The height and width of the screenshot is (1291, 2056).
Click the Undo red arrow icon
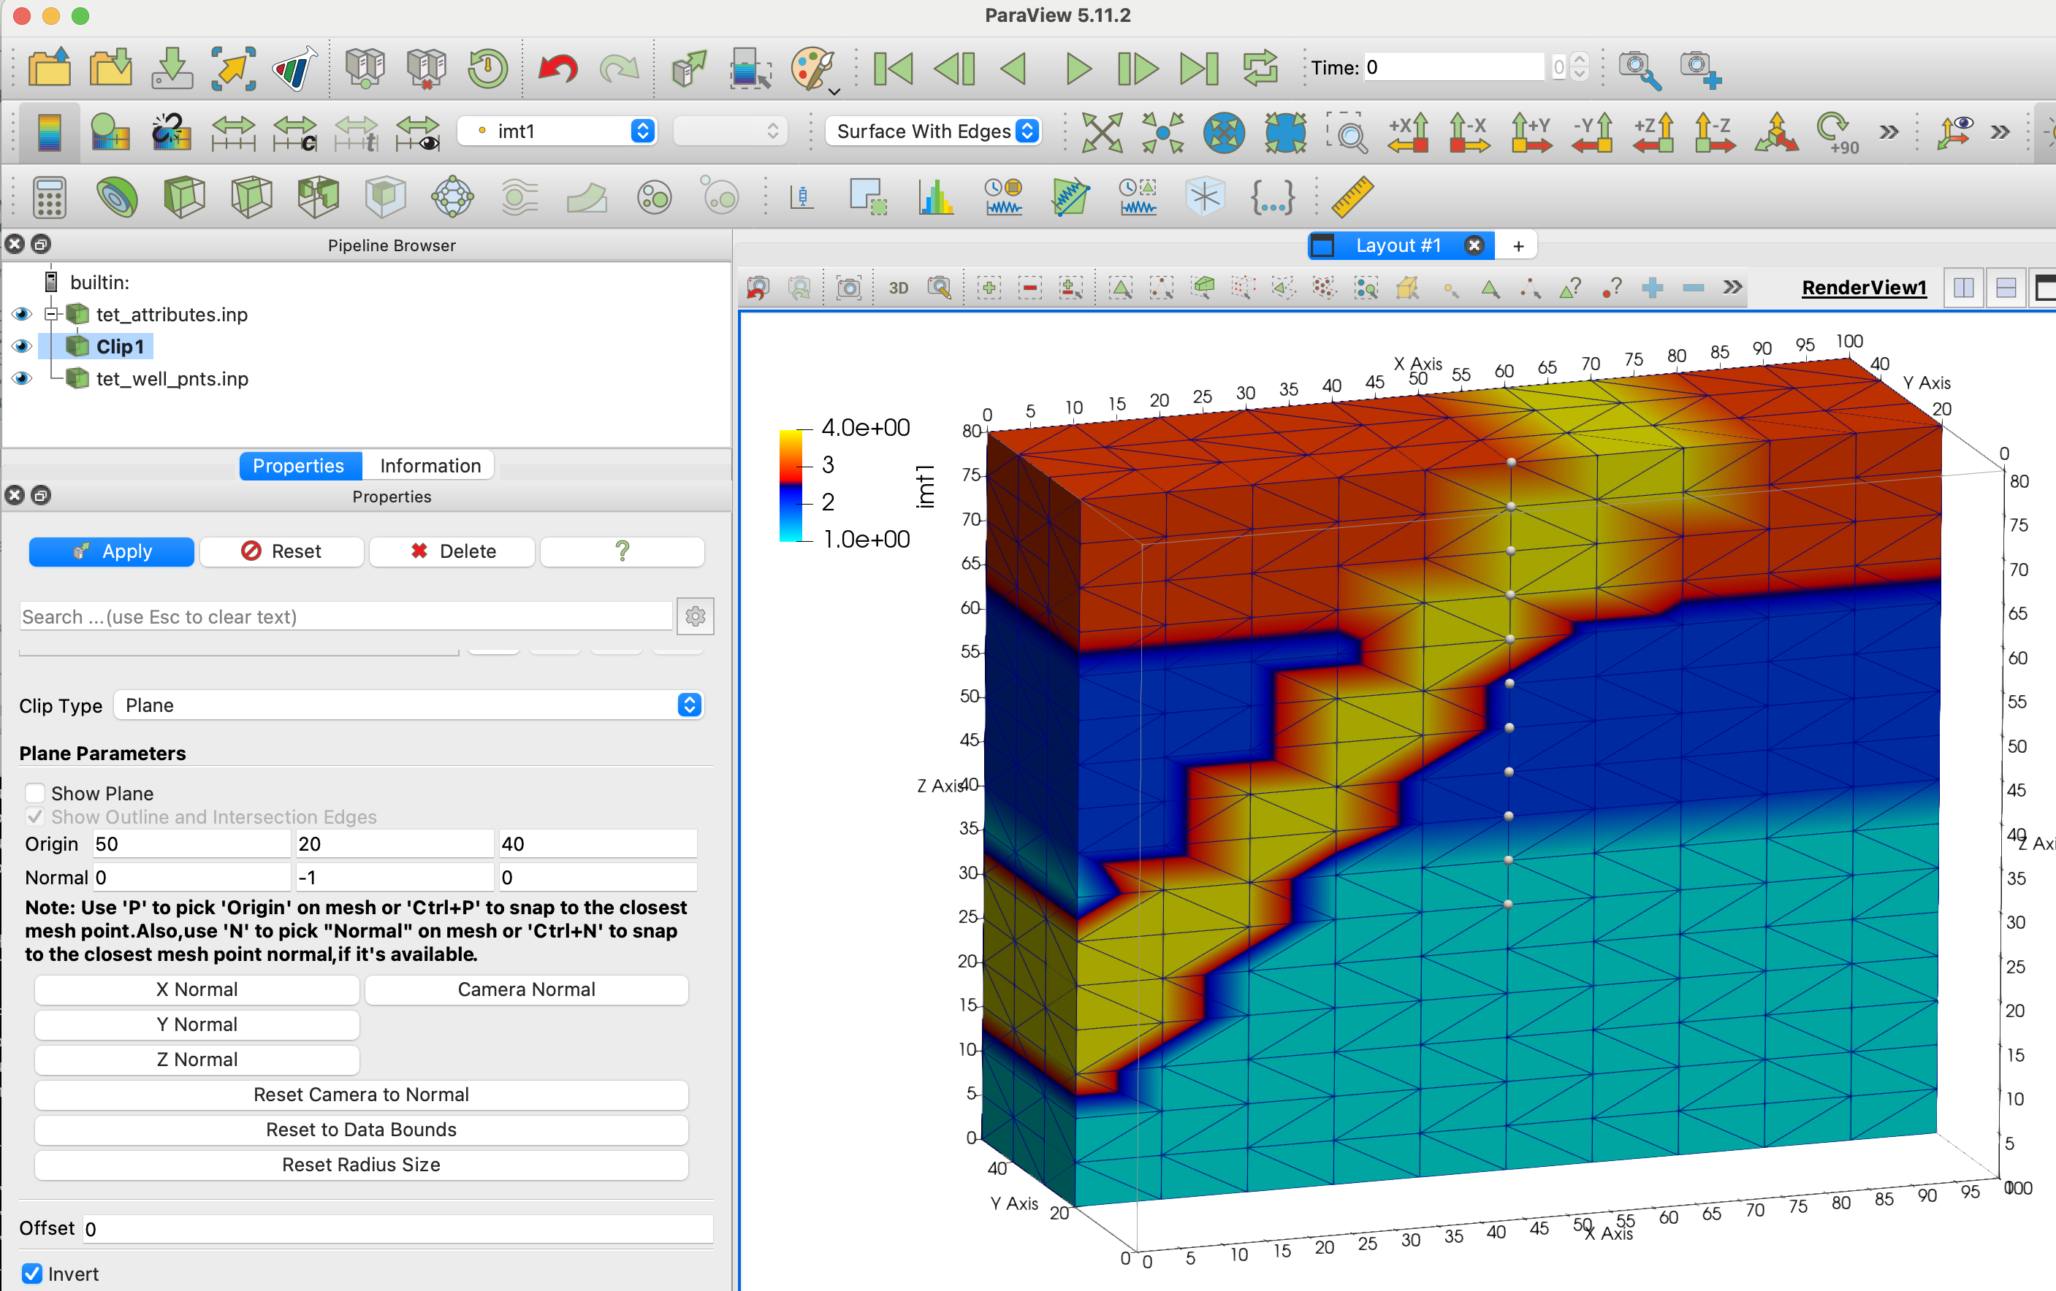[x=557, y=67]
